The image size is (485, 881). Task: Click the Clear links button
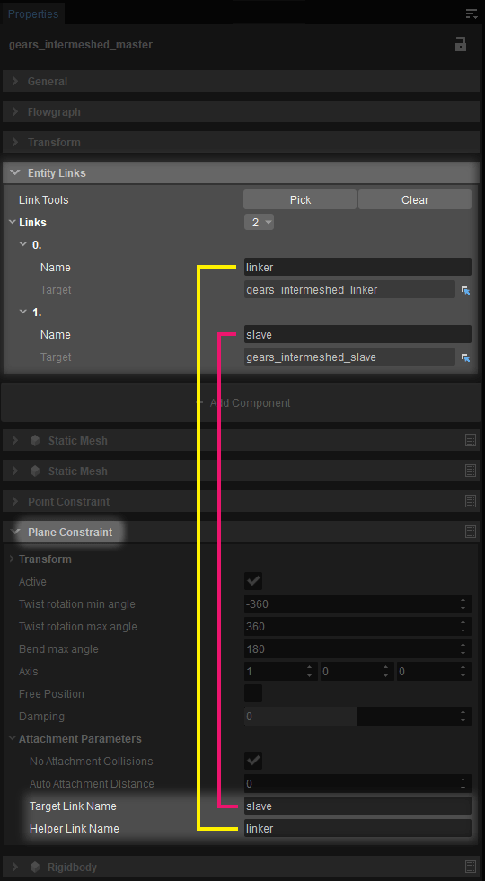415,200
